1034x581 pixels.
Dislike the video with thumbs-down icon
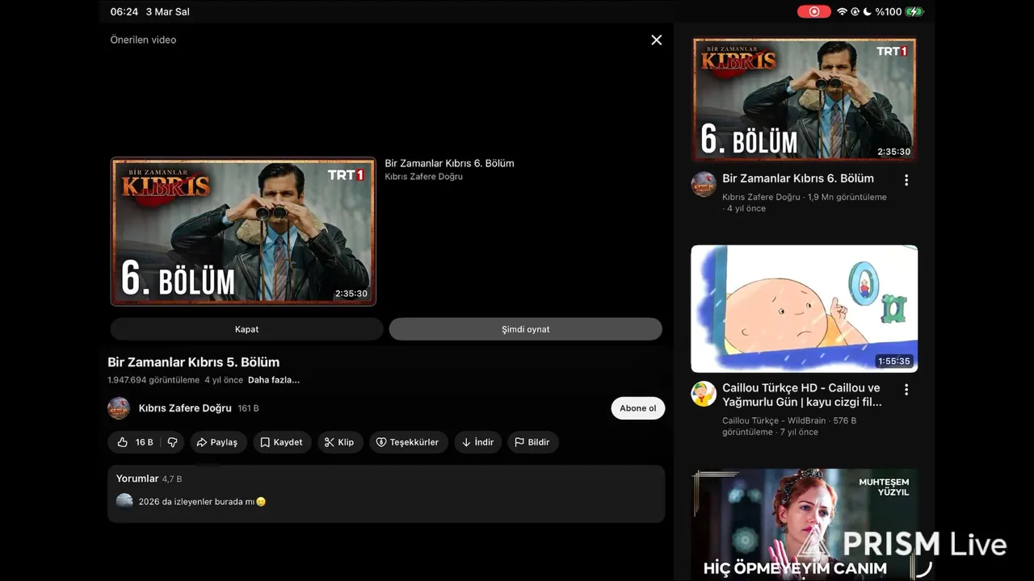[172, 442]
